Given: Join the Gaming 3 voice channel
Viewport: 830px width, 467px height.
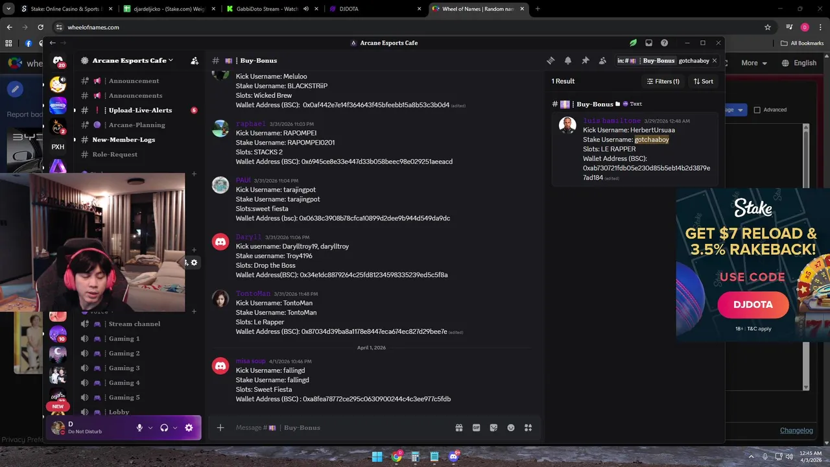Looking at the screenshot, I should pyautogui.click(x=124, y=368).
